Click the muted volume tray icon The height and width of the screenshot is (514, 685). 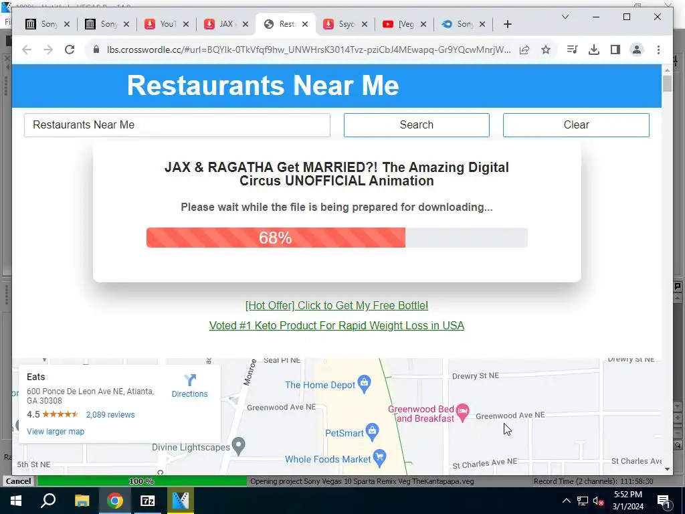pos(599,501)
